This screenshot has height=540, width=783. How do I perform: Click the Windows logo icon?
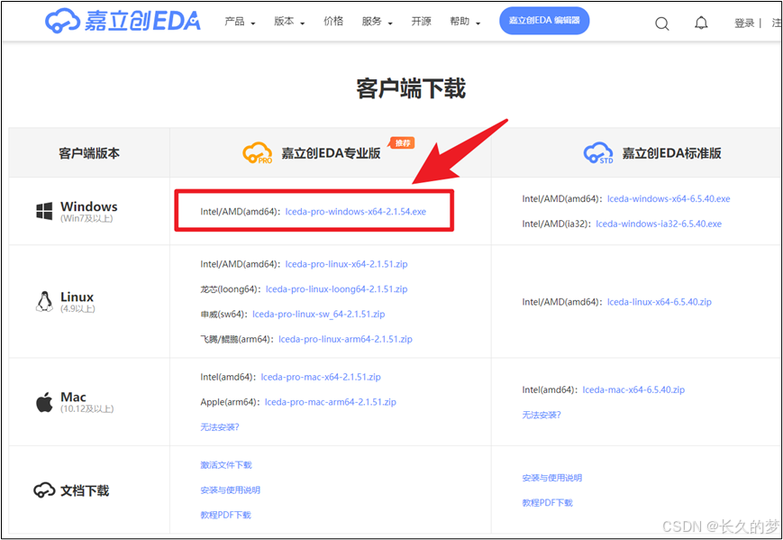coord(44,211)
